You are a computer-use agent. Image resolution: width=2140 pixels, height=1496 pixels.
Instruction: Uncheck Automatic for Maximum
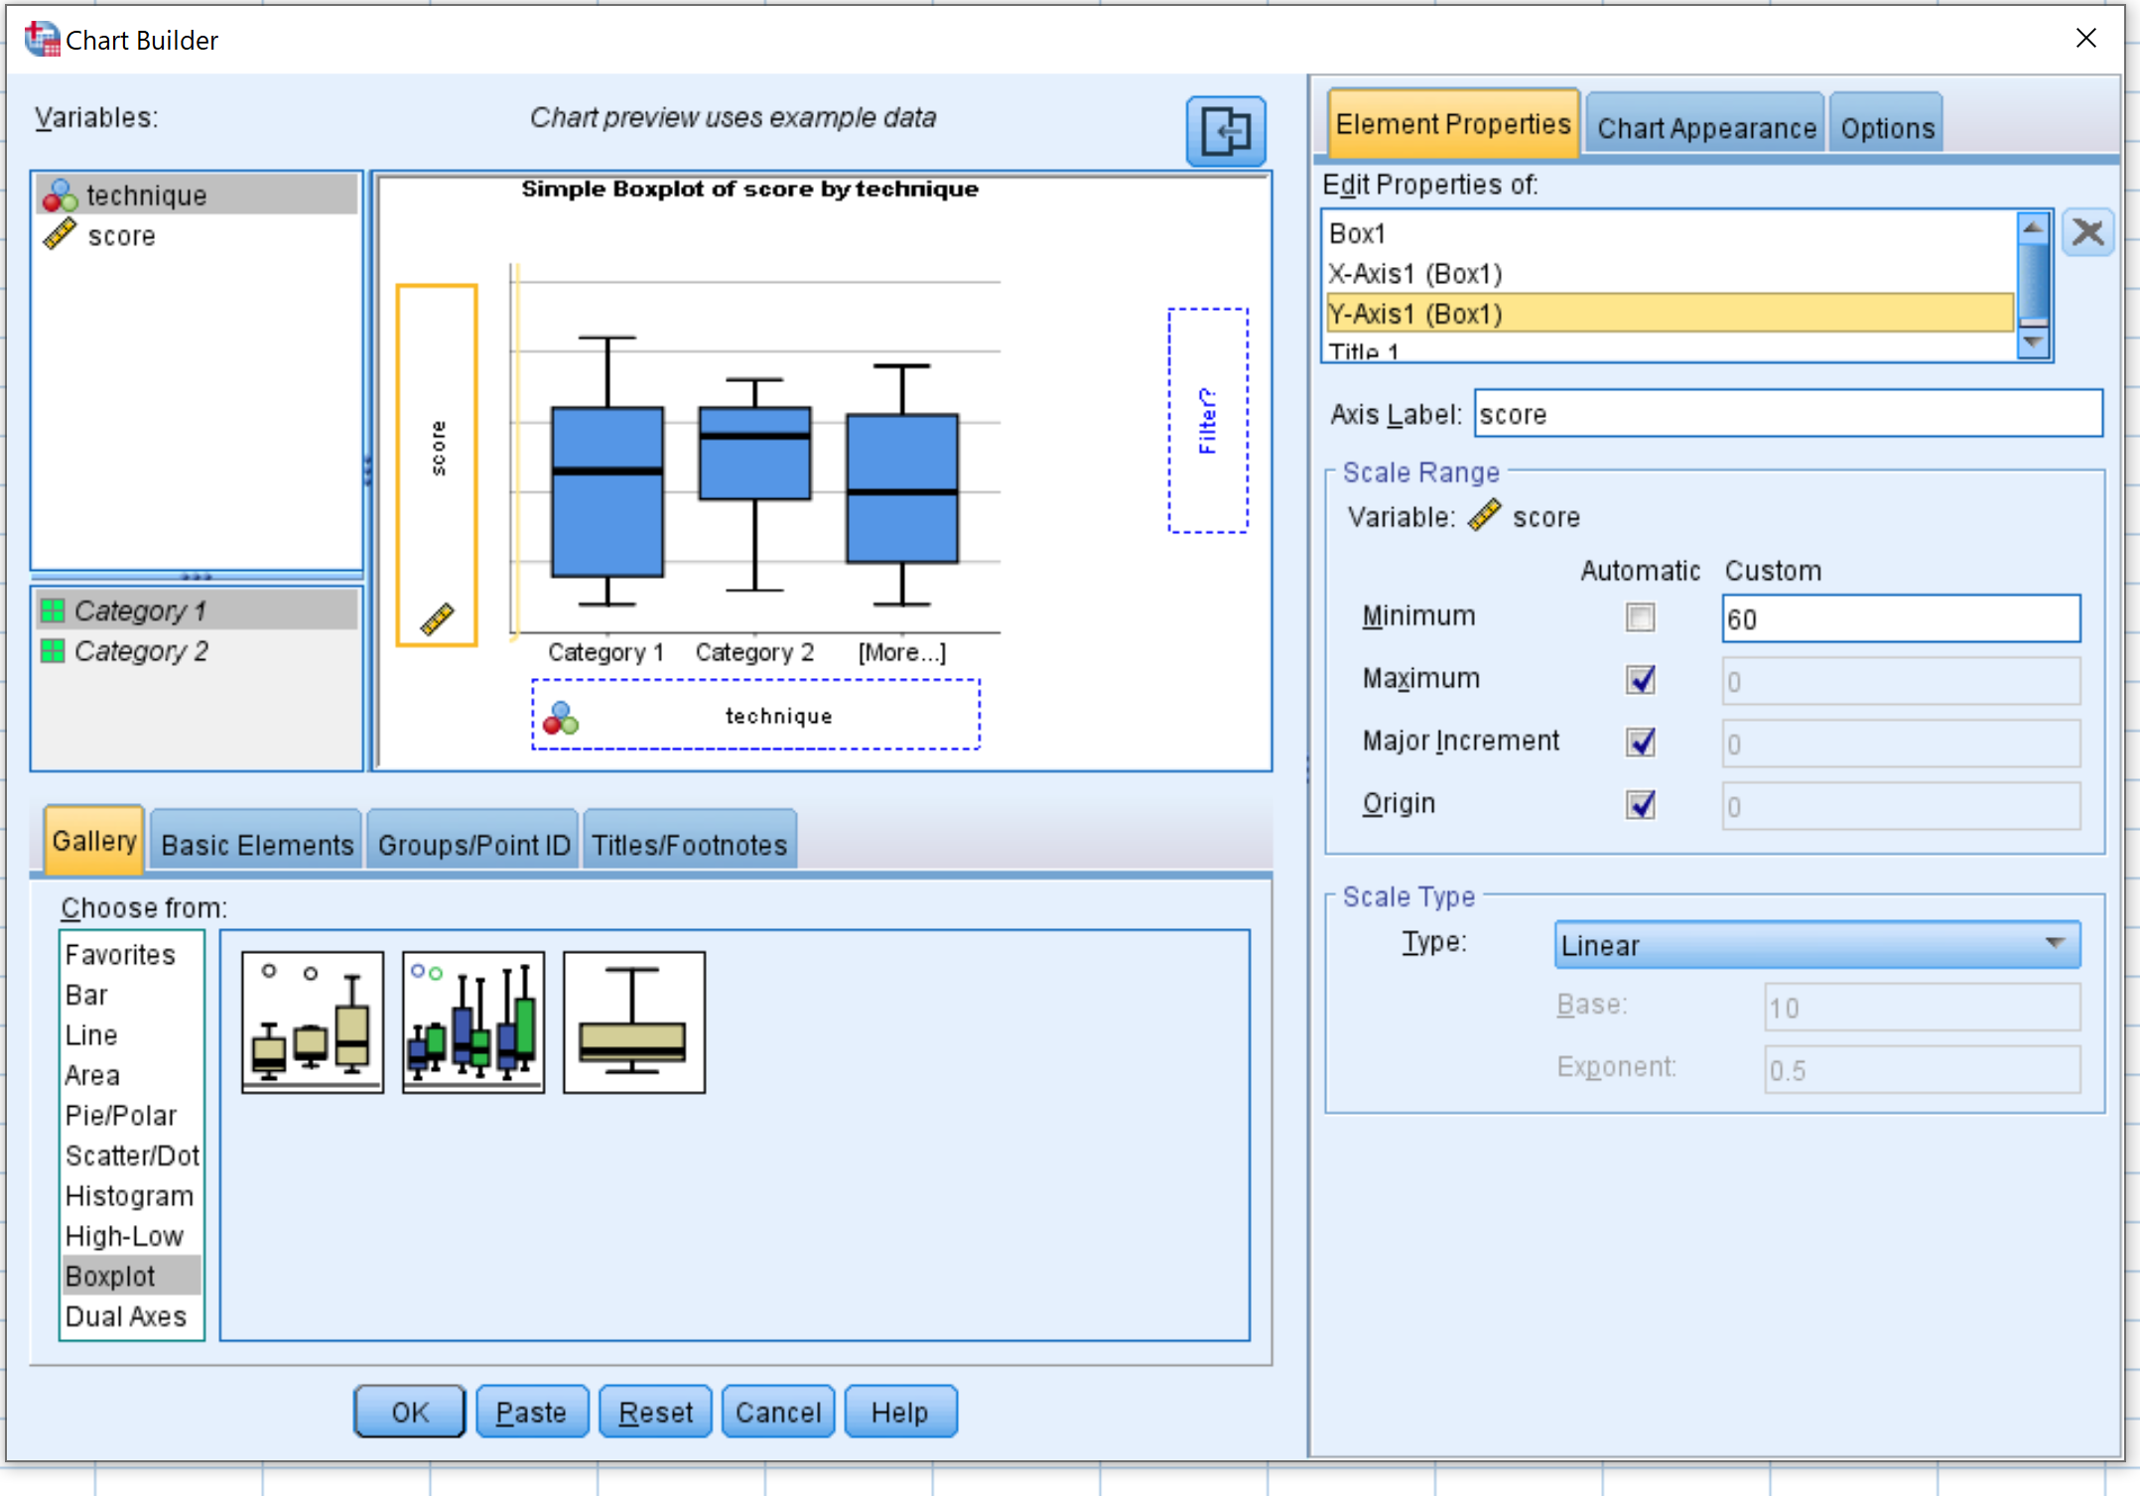pyautogui.click(x=1640, y=679)
